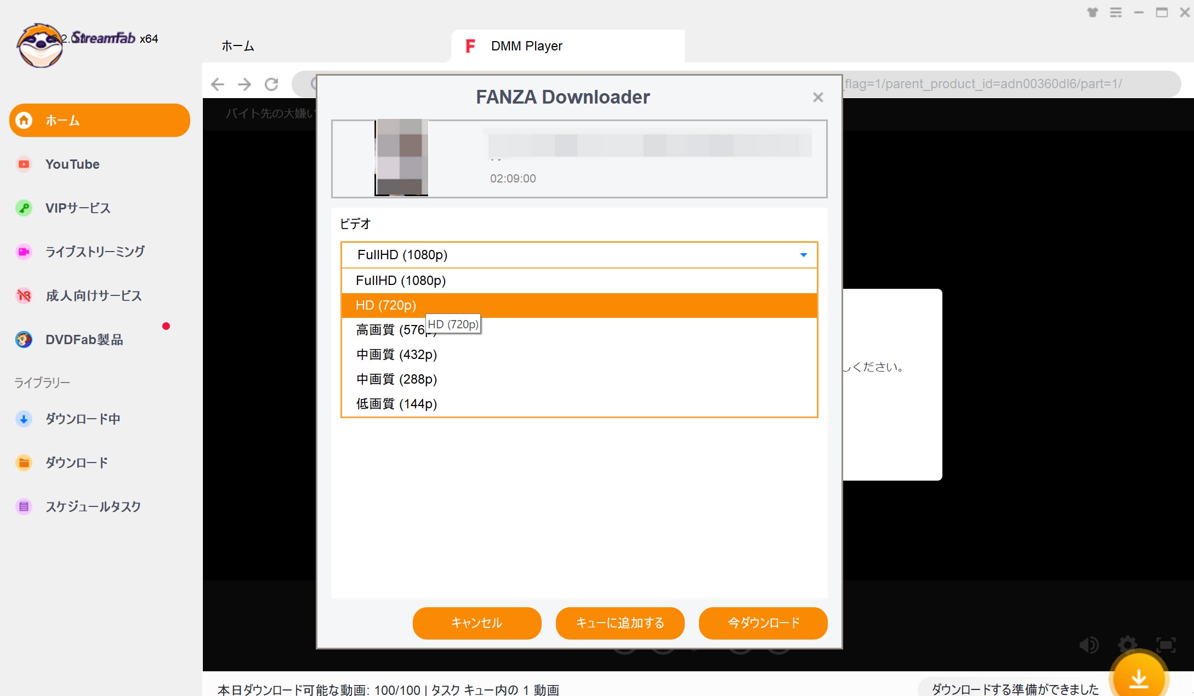Click the キャンセル button
Screen dimensions: 1194x696
(x=477, y=623)
